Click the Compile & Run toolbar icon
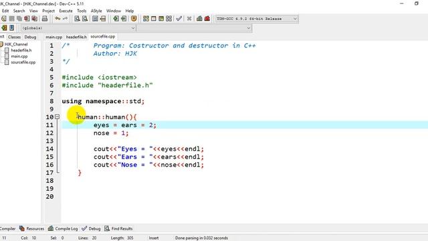 click(161, 19)
